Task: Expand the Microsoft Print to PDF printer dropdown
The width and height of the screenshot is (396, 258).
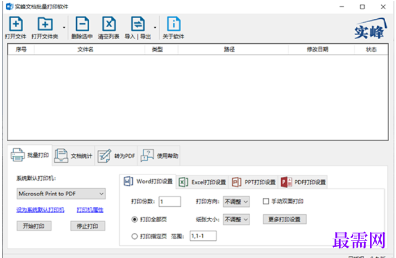Action: (61, 194)
